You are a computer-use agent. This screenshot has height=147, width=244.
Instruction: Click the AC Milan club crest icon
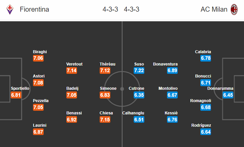pos(234,9)
